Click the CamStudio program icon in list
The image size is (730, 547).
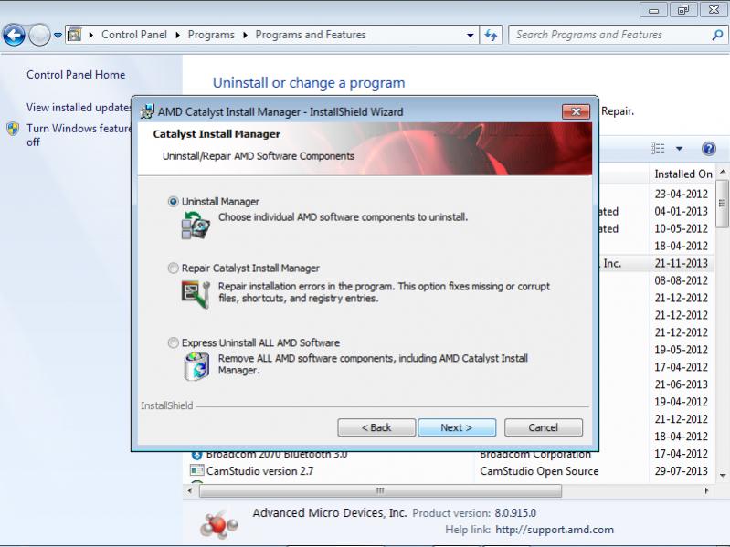(196, 471)
